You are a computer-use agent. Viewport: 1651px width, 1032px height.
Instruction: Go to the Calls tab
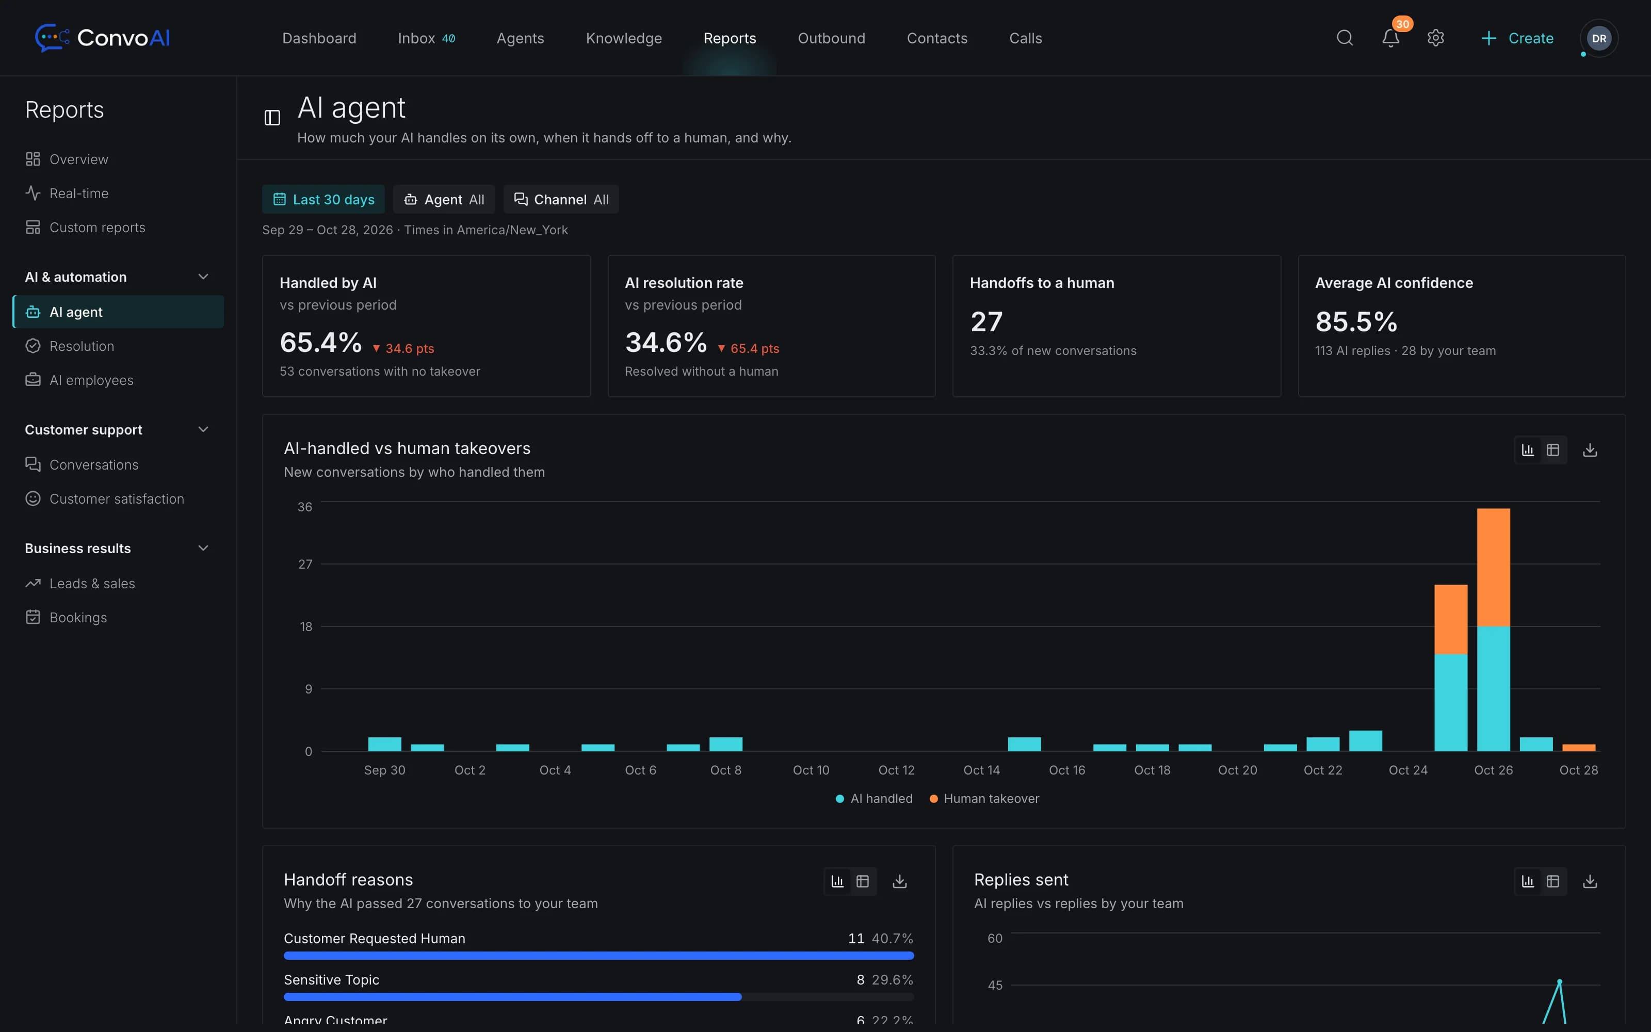[x=1025, y=38]
